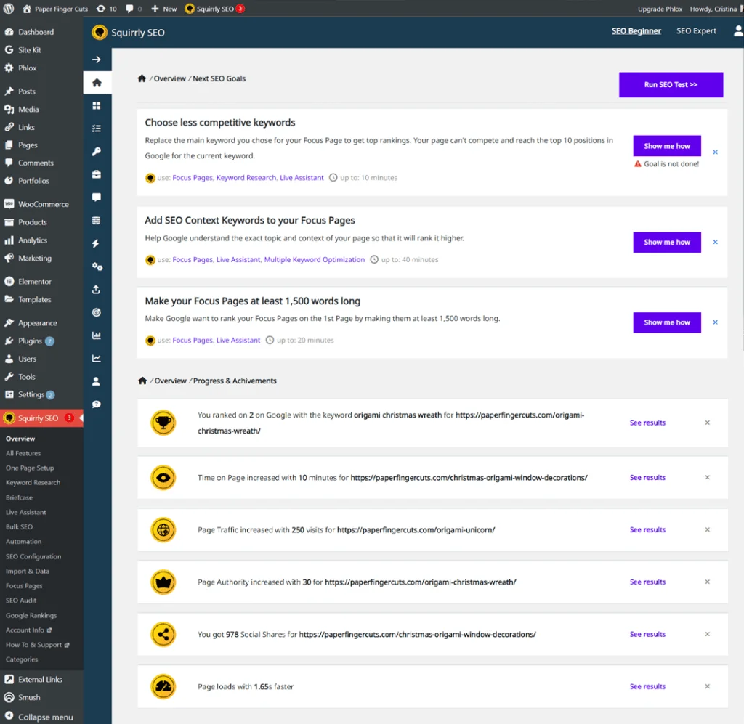This screenshot has height=724, width=744.
Task: Expand the Squirrly sidebar with the arrow icon
Action: click(x=97, y=60)
